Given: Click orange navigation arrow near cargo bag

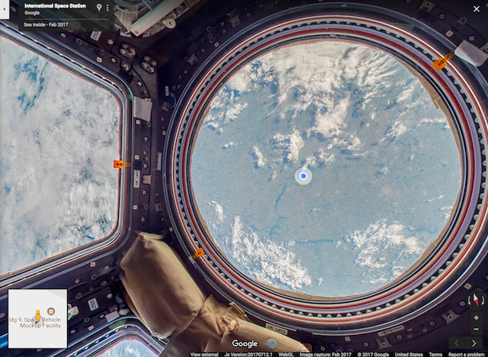Looking at the screenshot, I should (x=198, y=252).
